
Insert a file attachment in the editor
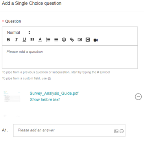pyautogui.click(x=88, y=40)
